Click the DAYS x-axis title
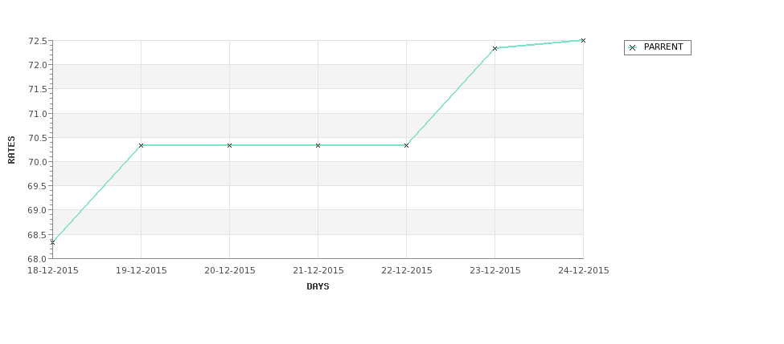784x344 pixels. (x=318, y=286)
